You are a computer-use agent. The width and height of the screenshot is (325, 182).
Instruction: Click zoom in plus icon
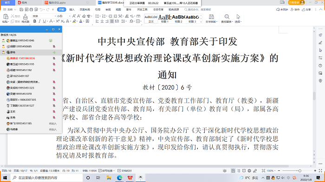(315, 170)
